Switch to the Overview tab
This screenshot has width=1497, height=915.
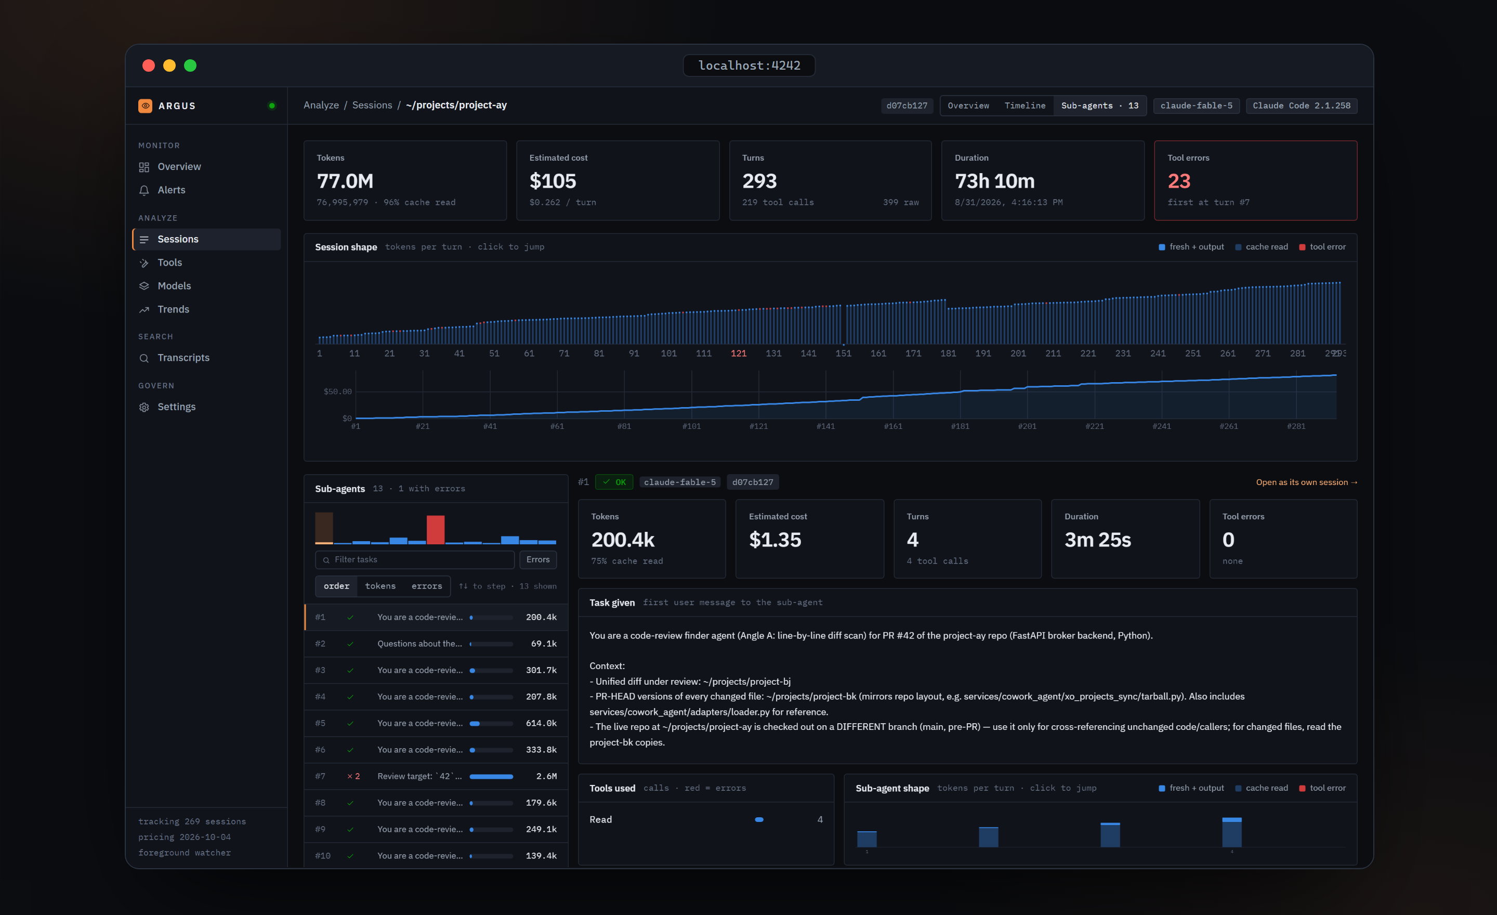point(968,106)
